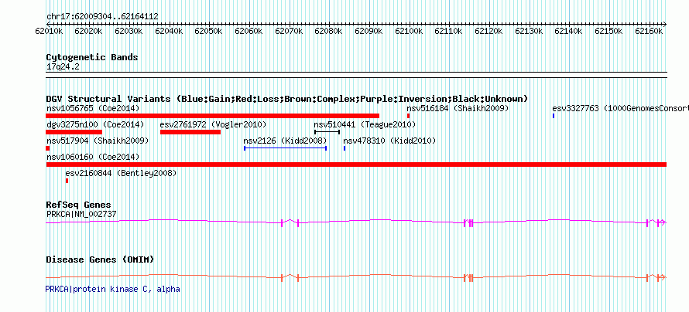Screen dimensions: 689x312
Task: Click the nsv510441 (Teague2010) black bracket
Action: (x=327, y=132)
